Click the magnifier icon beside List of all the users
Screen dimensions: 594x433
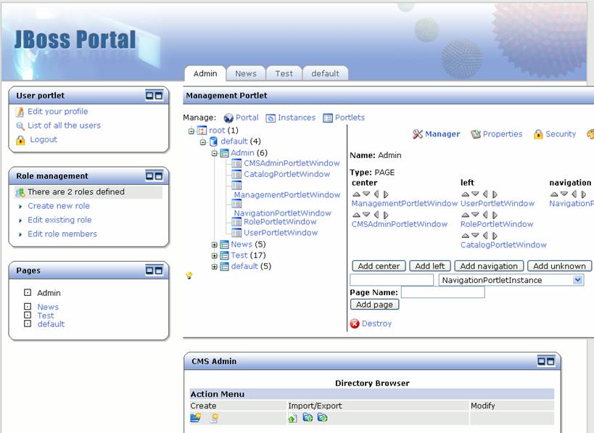tap(20, 125)
